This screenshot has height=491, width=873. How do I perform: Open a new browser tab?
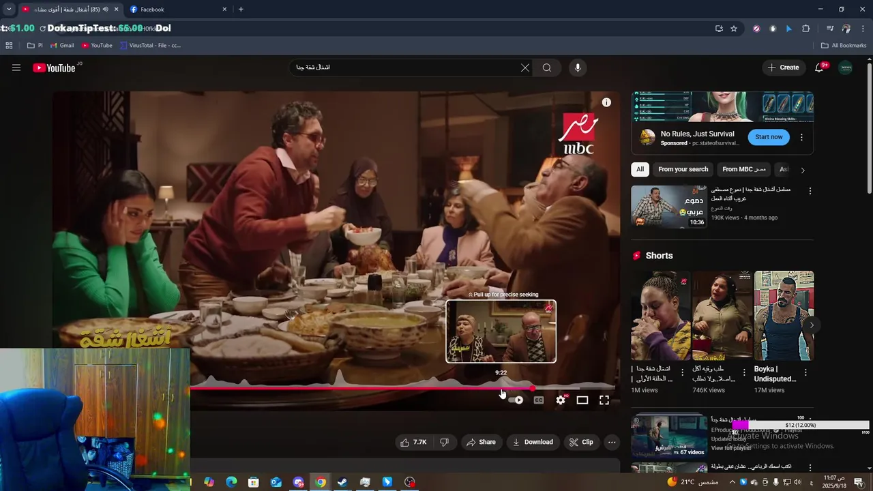241,10
